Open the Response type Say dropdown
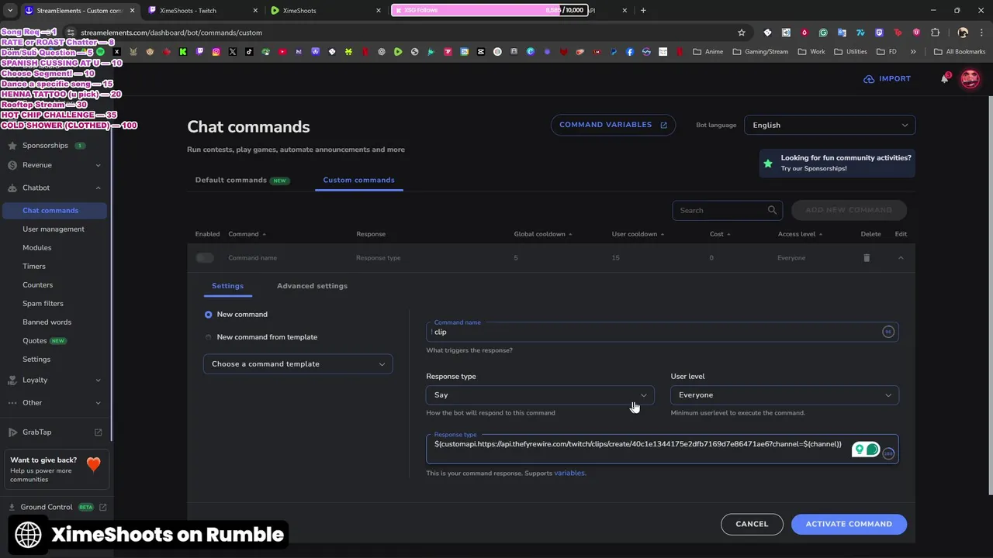Image resolution: width=993 pixels, height=558 pixels. click(x=540, y=395)
